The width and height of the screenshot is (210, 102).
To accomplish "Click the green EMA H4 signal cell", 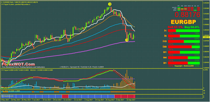I will [195, 10].
